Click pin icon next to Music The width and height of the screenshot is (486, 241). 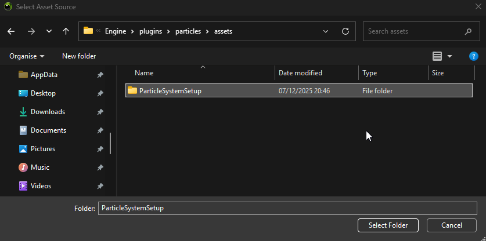pyautogui.click(x=100, y=167)
